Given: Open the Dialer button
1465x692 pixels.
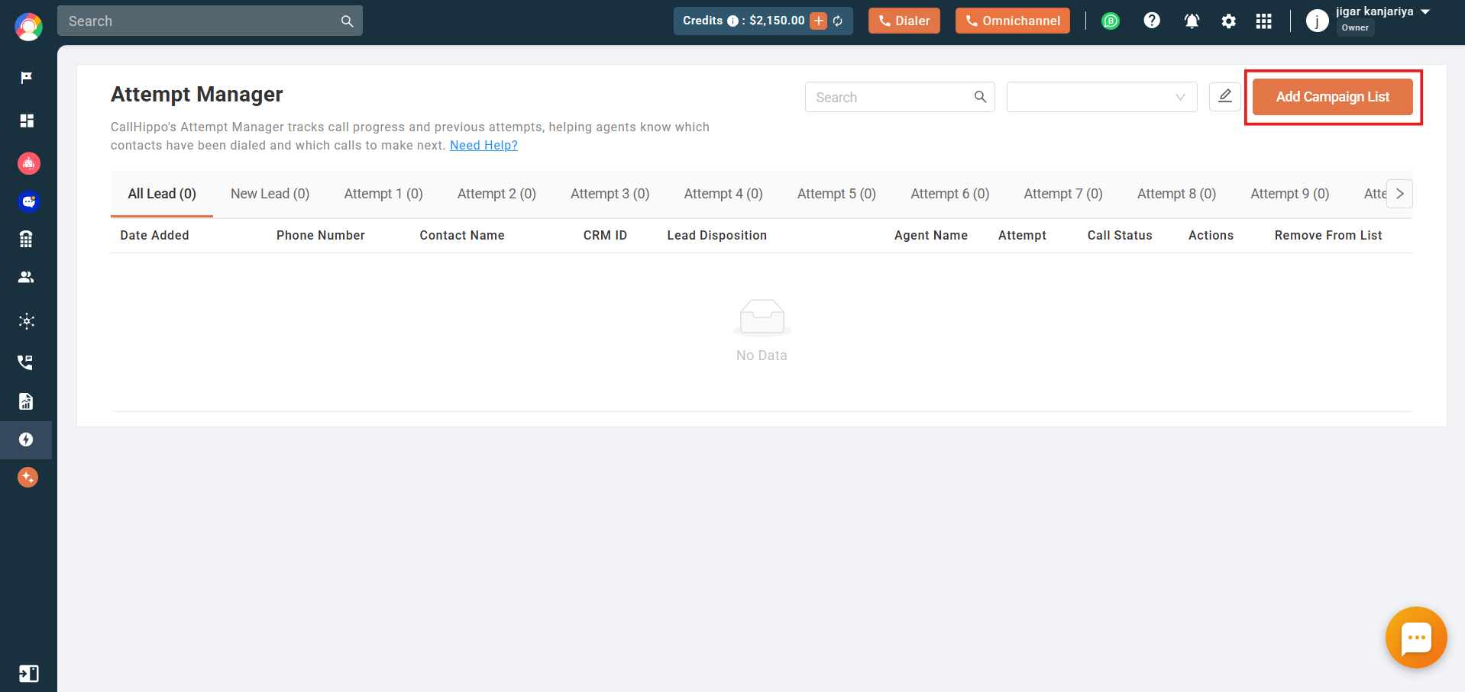Looking at the screenshot, I should point(904,21).
